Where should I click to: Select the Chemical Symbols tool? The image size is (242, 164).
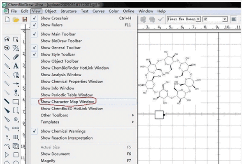click(16, 119)
